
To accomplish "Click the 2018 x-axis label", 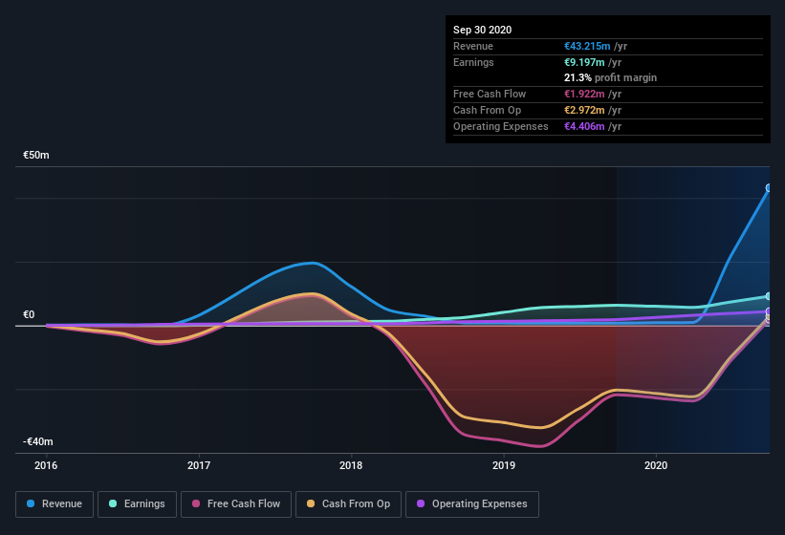I will tap(351, 465).
